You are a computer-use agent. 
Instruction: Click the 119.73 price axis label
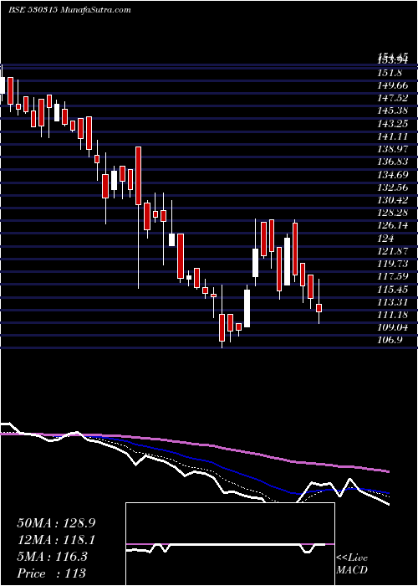tap(392, 264)
